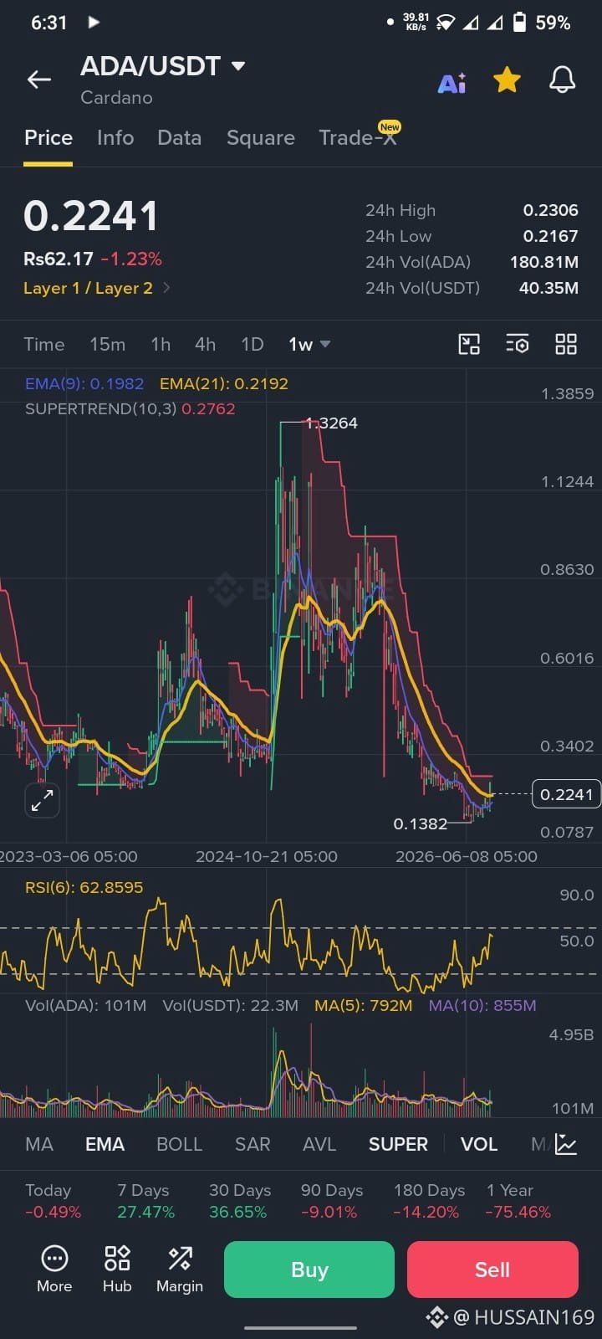Tap the RSI(6) indicator label
Screen dimensions: 602x1339
[84, 887]
